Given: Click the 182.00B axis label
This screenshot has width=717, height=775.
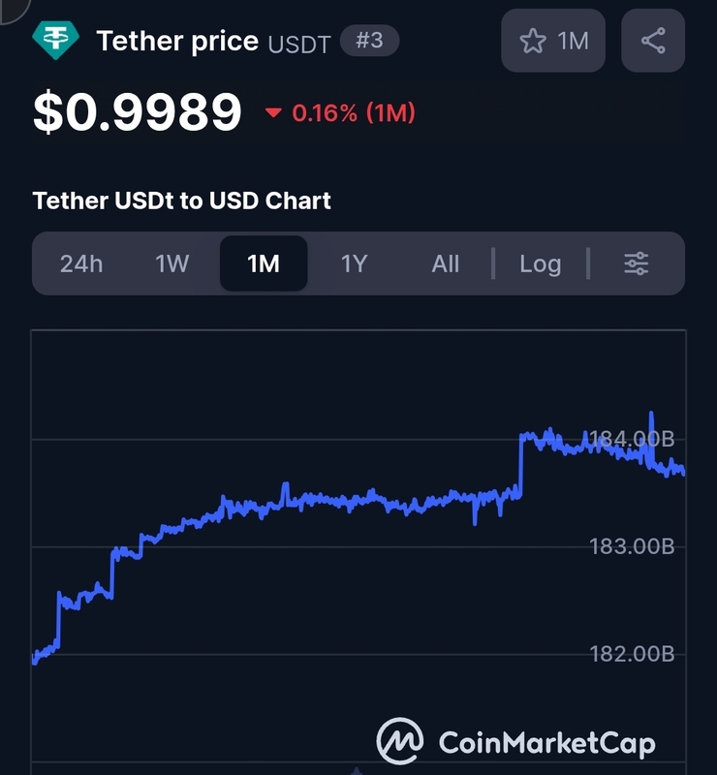Looking at the screenshot, I should pos(632,654).
